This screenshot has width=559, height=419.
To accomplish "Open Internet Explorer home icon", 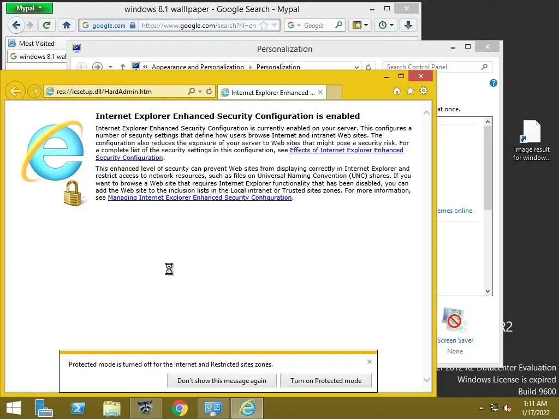I will coord(397,91).
